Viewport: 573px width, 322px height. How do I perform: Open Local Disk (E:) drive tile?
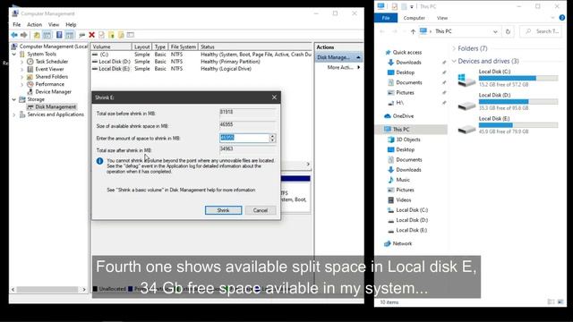508,125
